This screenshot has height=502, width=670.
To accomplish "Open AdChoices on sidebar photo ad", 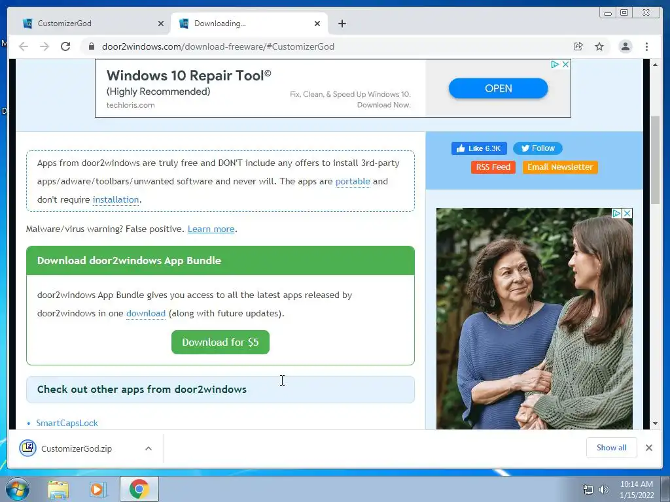I will (616, 214).
